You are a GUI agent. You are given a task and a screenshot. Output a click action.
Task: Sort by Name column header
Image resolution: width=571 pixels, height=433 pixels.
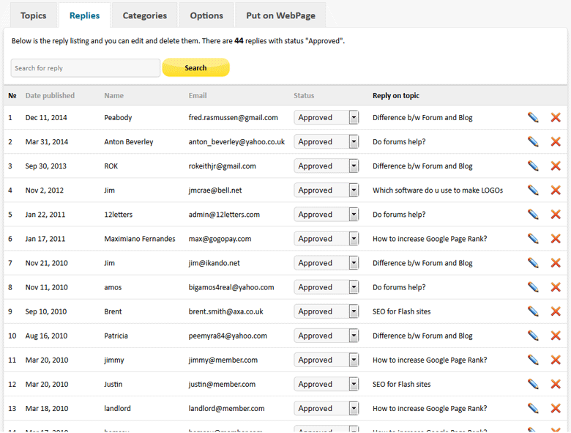click(x=114, y=95)
